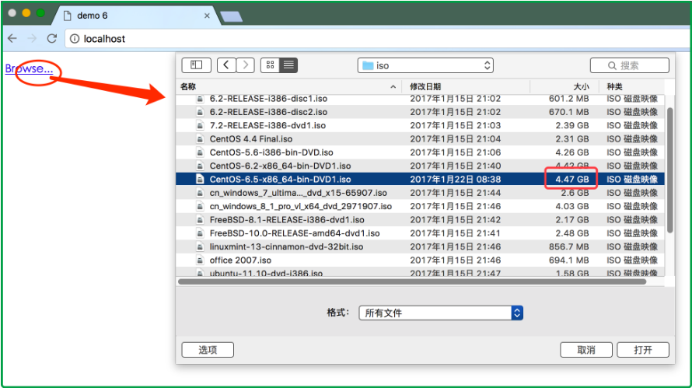Click the Browse... link
This screenshot has height=388, width=692.
click(x=29, y=69)
